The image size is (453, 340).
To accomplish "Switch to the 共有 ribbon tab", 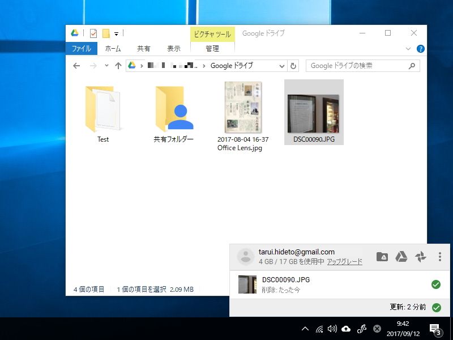I will 144,49.
